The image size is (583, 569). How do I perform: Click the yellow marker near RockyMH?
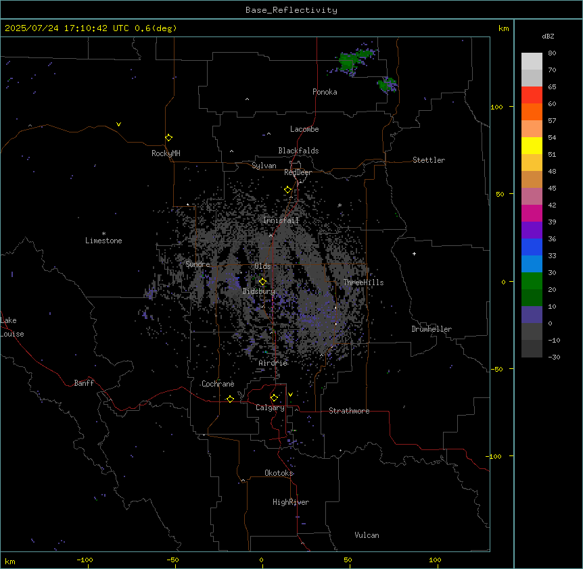click(x=168, y=137)
